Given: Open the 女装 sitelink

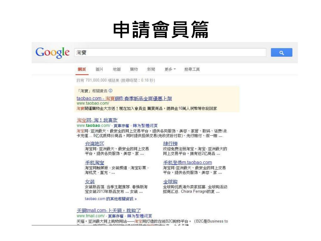Looking at the screenshot, I should point(90,182).
